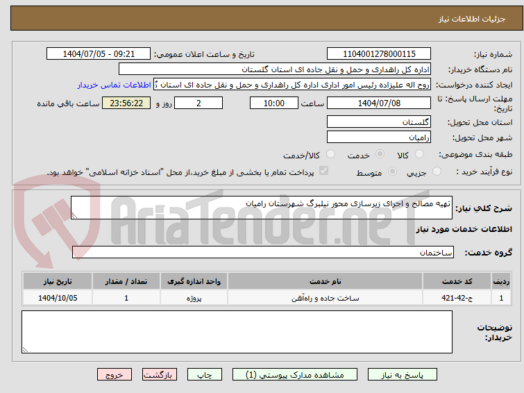Click the date cell 1404/10/05
Viewport: 524px width, 393px height.
point(58,298)
